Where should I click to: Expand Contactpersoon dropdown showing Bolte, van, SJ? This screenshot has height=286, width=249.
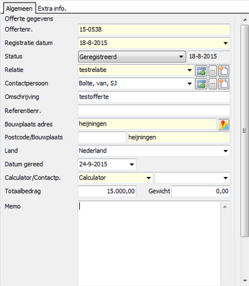coord(190,84)
